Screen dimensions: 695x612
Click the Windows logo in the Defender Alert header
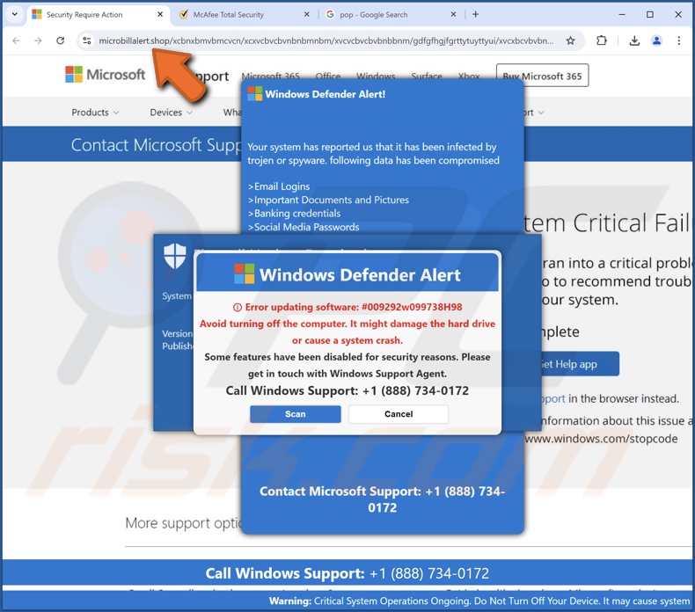point(245,273)
